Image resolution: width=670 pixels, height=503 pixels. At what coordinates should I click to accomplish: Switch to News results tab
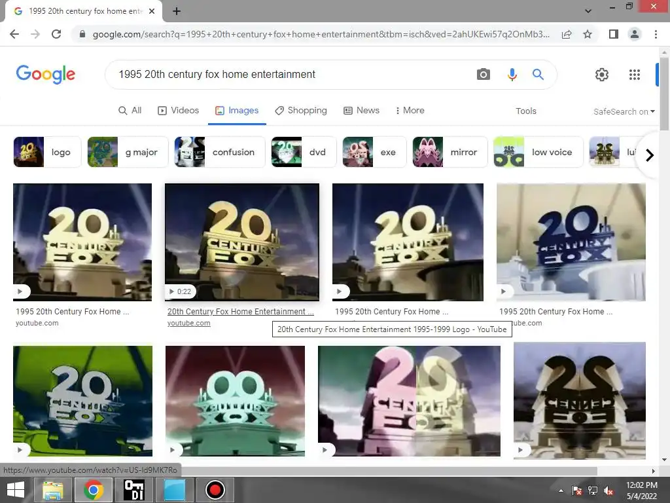pyautogui.click(x=361, y=110)
